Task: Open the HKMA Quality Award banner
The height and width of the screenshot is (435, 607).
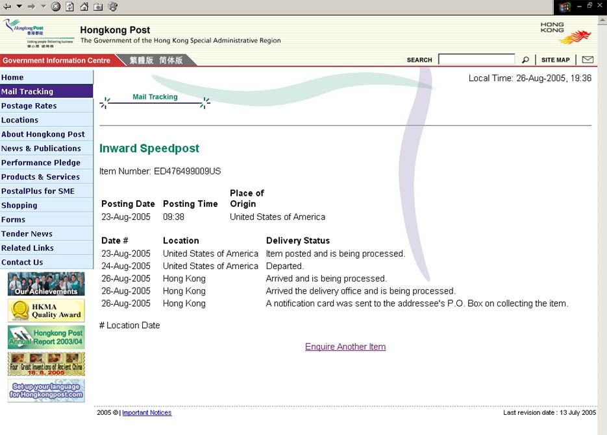Action: (x=46, y=311)
